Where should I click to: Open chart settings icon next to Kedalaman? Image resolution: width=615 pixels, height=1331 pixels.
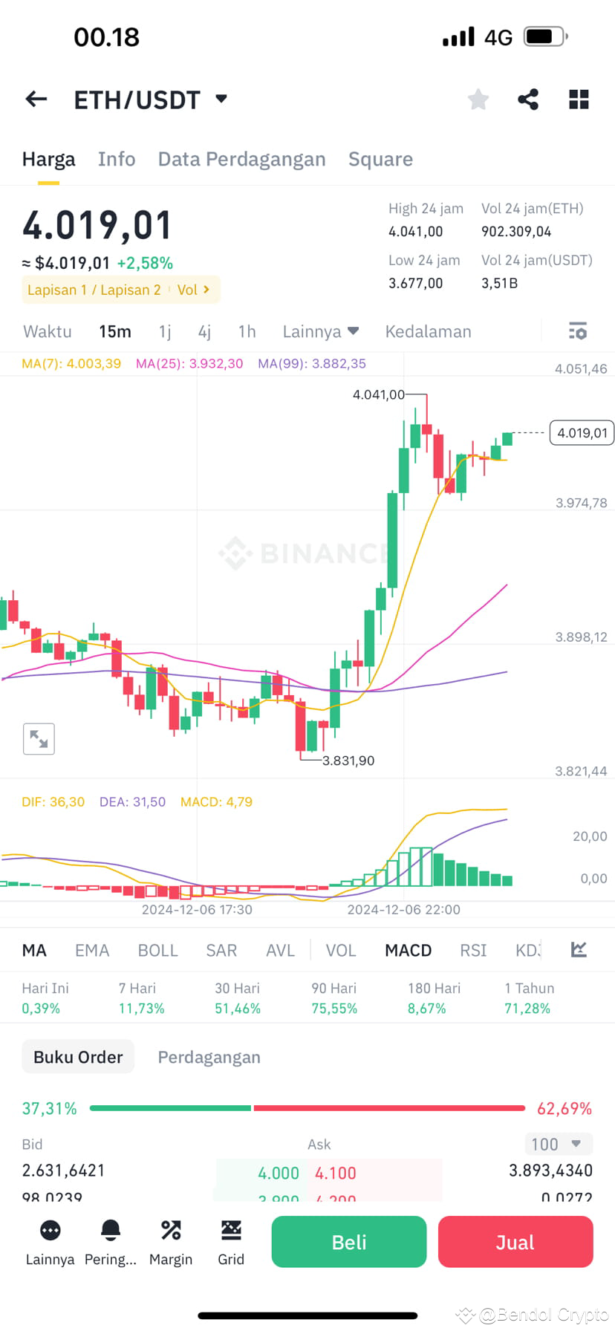[577, 331]
